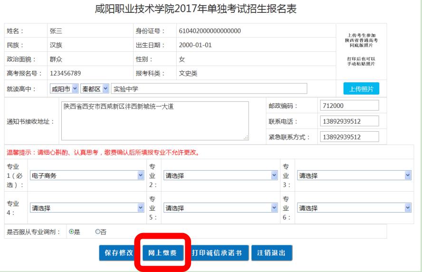This screenshot has width=422, height=272.
Task: Click the ID number 610402000000000000
Action: pos(210,31)
